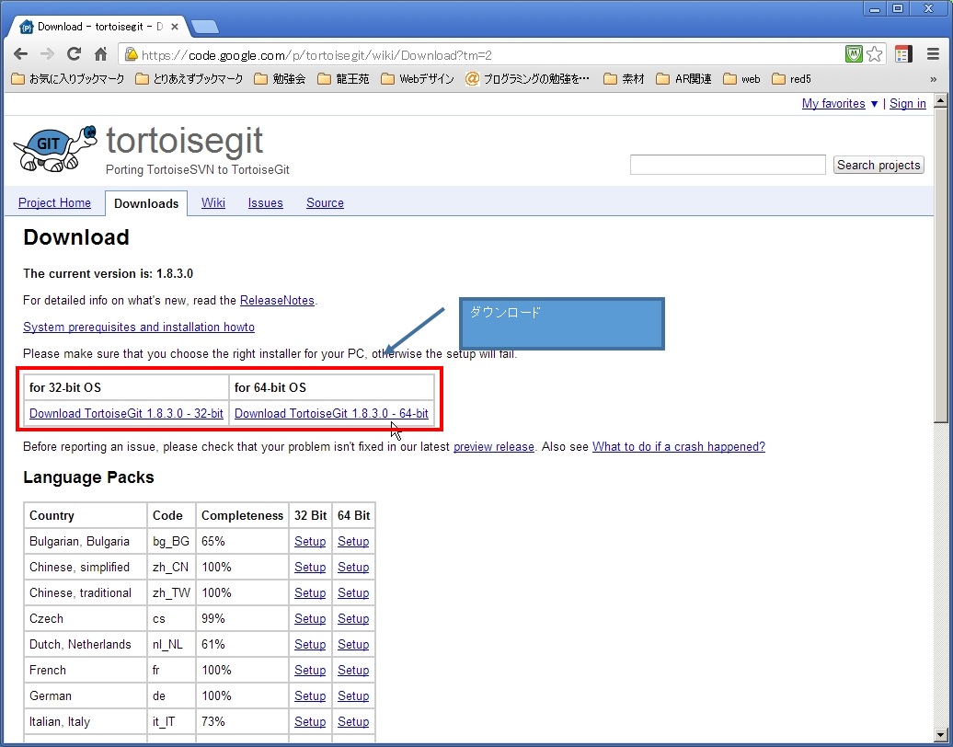
Task: Click 32 Bit Setup for Italian, Italy
Action: pyautogui.click(x=310, y=721)
